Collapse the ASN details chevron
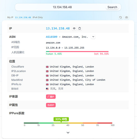This screenshot has width=137, height=139. coord(93,37)
